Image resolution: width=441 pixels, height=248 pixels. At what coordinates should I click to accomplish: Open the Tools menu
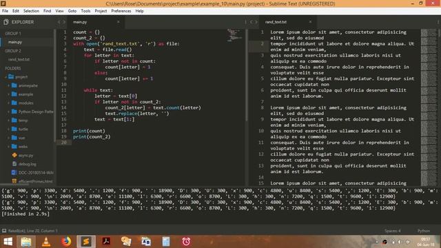[x=85, y=11]
